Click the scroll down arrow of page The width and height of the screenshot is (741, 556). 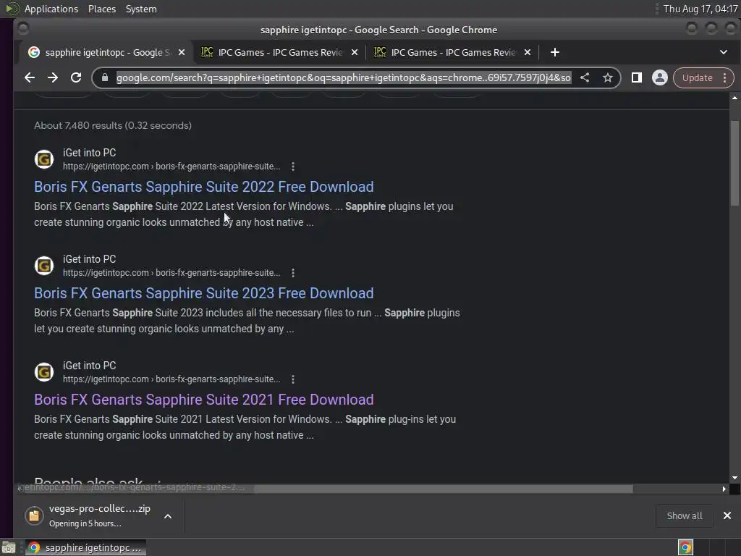tap(734, 478)
